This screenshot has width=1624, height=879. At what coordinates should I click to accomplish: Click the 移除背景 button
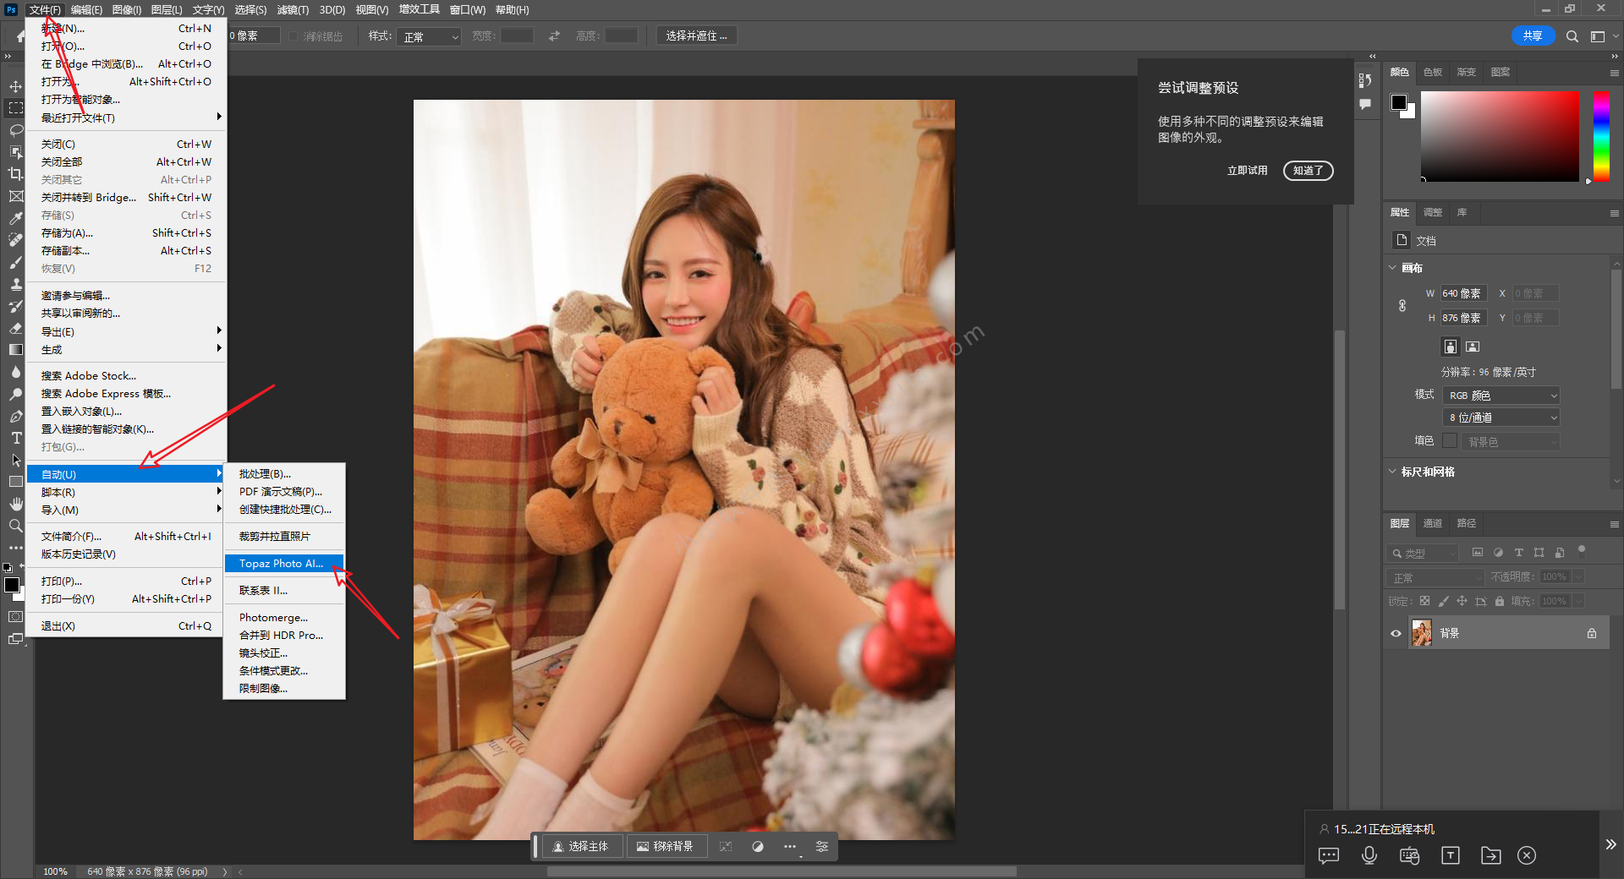(665, 846)
